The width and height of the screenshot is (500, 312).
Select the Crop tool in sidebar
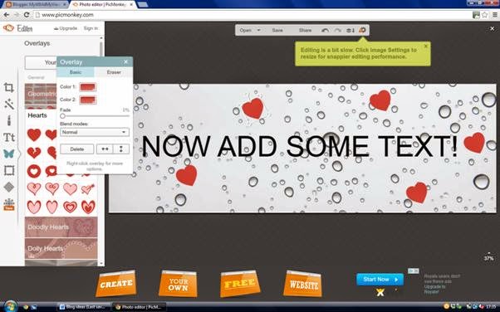pyautogui.click(x=8, y=87)
